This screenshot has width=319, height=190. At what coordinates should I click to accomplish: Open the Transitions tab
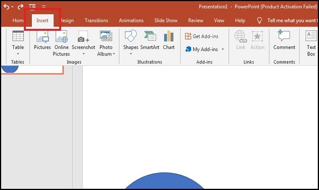click(96, 20)
